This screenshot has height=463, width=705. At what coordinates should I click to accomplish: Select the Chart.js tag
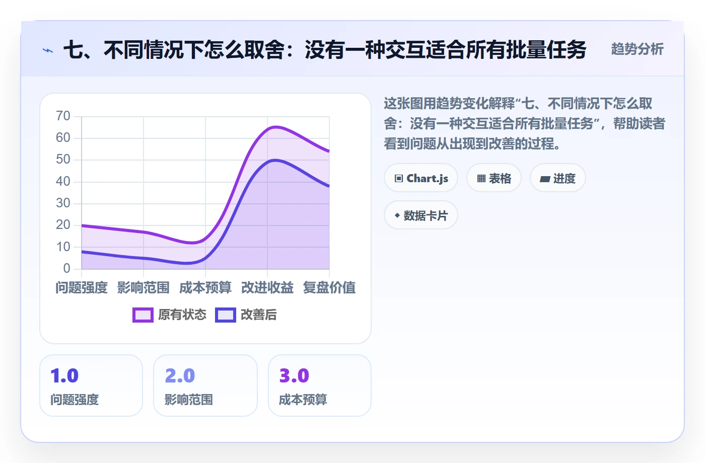point(421,178)
